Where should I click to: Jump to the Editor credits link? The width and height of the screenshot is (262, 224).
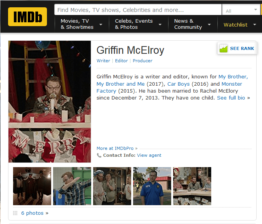pyautogui.click(x=121, y=61)
